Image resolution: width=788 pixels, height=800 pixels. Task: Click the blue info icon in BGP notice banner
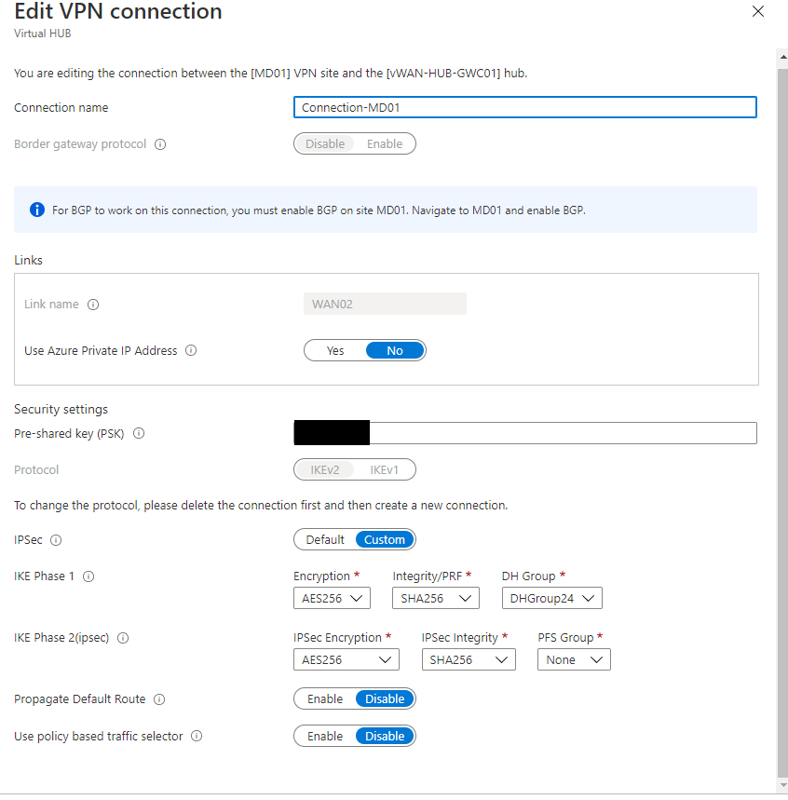pyautogui.click(x=36, y=210)
